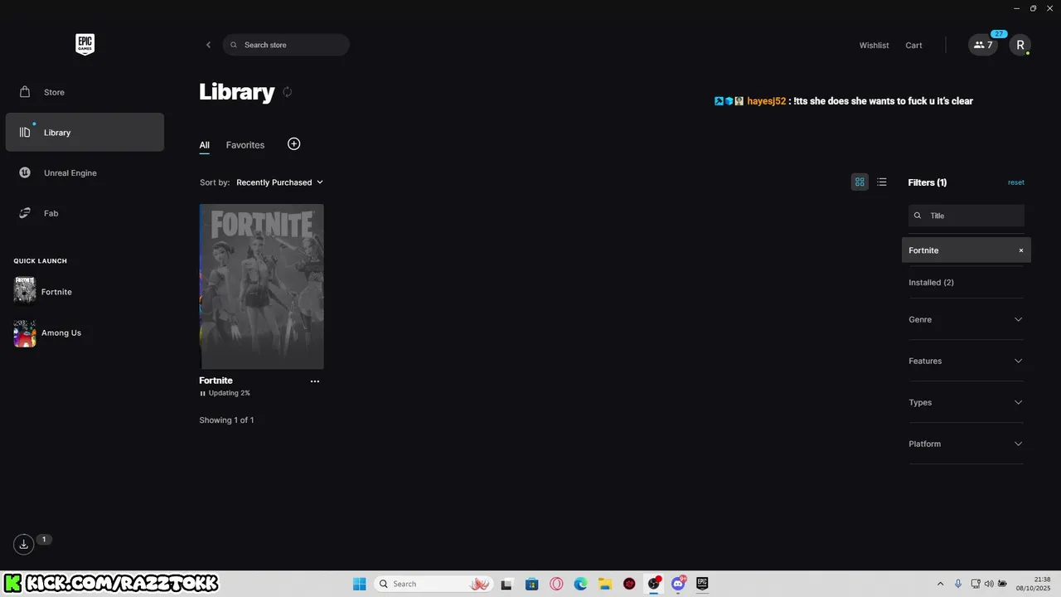Show hidden system tray icons
This screenshot has height=597, width=1061.
pyautogui.click(x=940, y=584)
